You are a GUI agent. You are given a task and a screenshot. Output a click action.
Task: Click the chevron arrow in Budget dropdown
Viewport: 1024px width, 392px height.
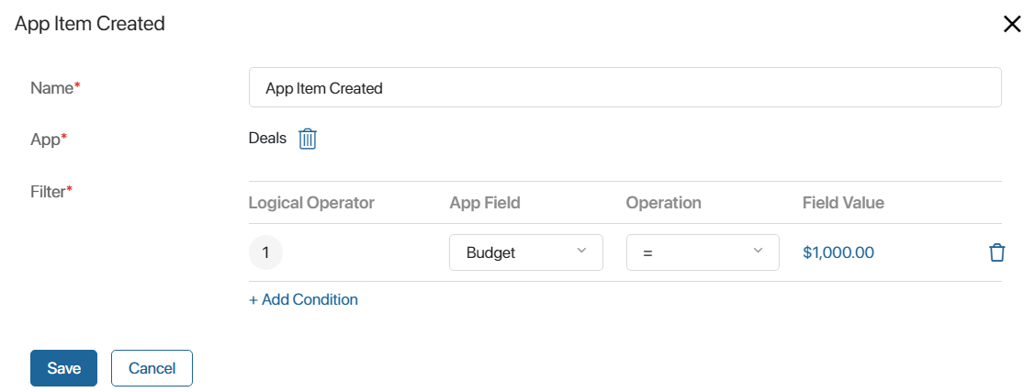pyautogui.click(x=581, y=251)
